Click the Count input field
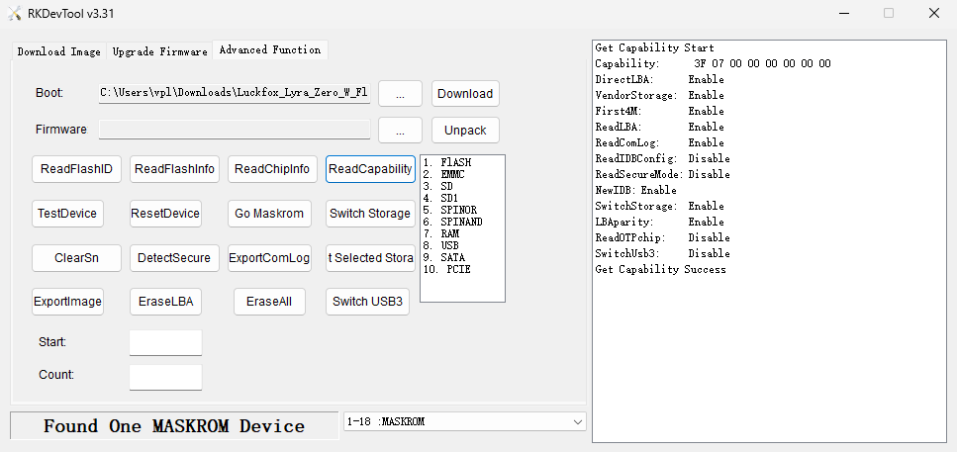The width and height of the screenshot is (957, 452). coord(165,378)
